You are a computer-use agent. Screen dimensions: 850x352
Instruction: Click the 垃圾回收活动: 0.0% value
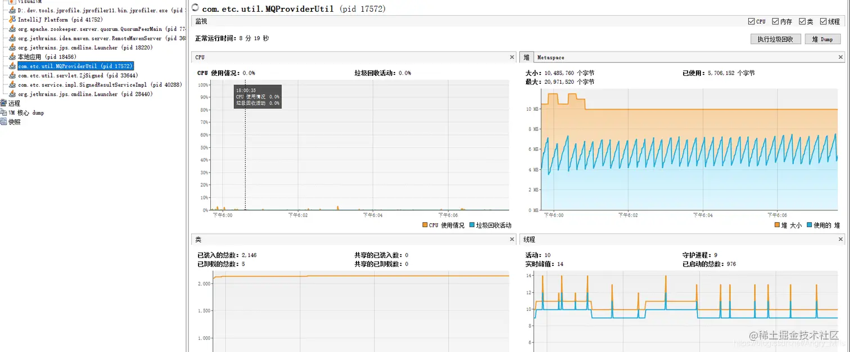(x=382, y=73)
